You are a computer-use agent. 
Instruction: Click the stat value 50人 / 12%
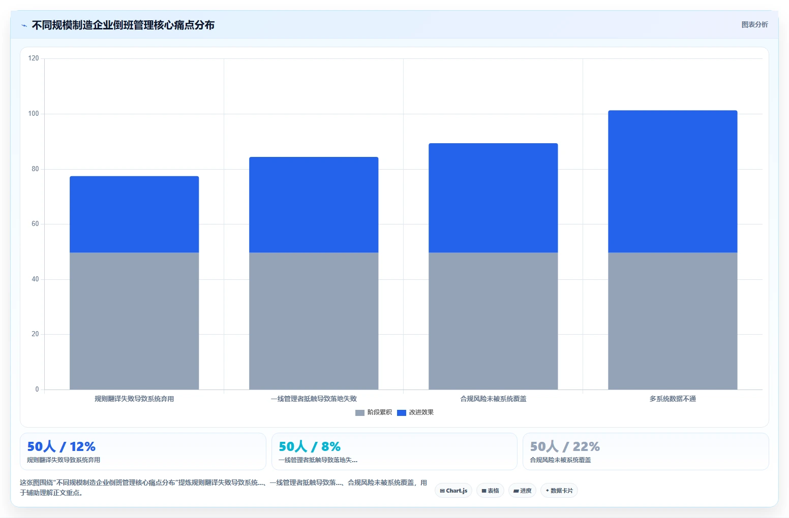61,446
